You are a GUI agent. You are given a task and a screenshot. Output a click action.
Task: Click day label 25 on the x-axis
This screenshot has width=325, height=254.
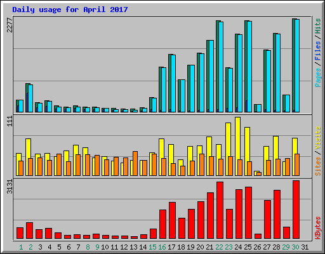248,247
